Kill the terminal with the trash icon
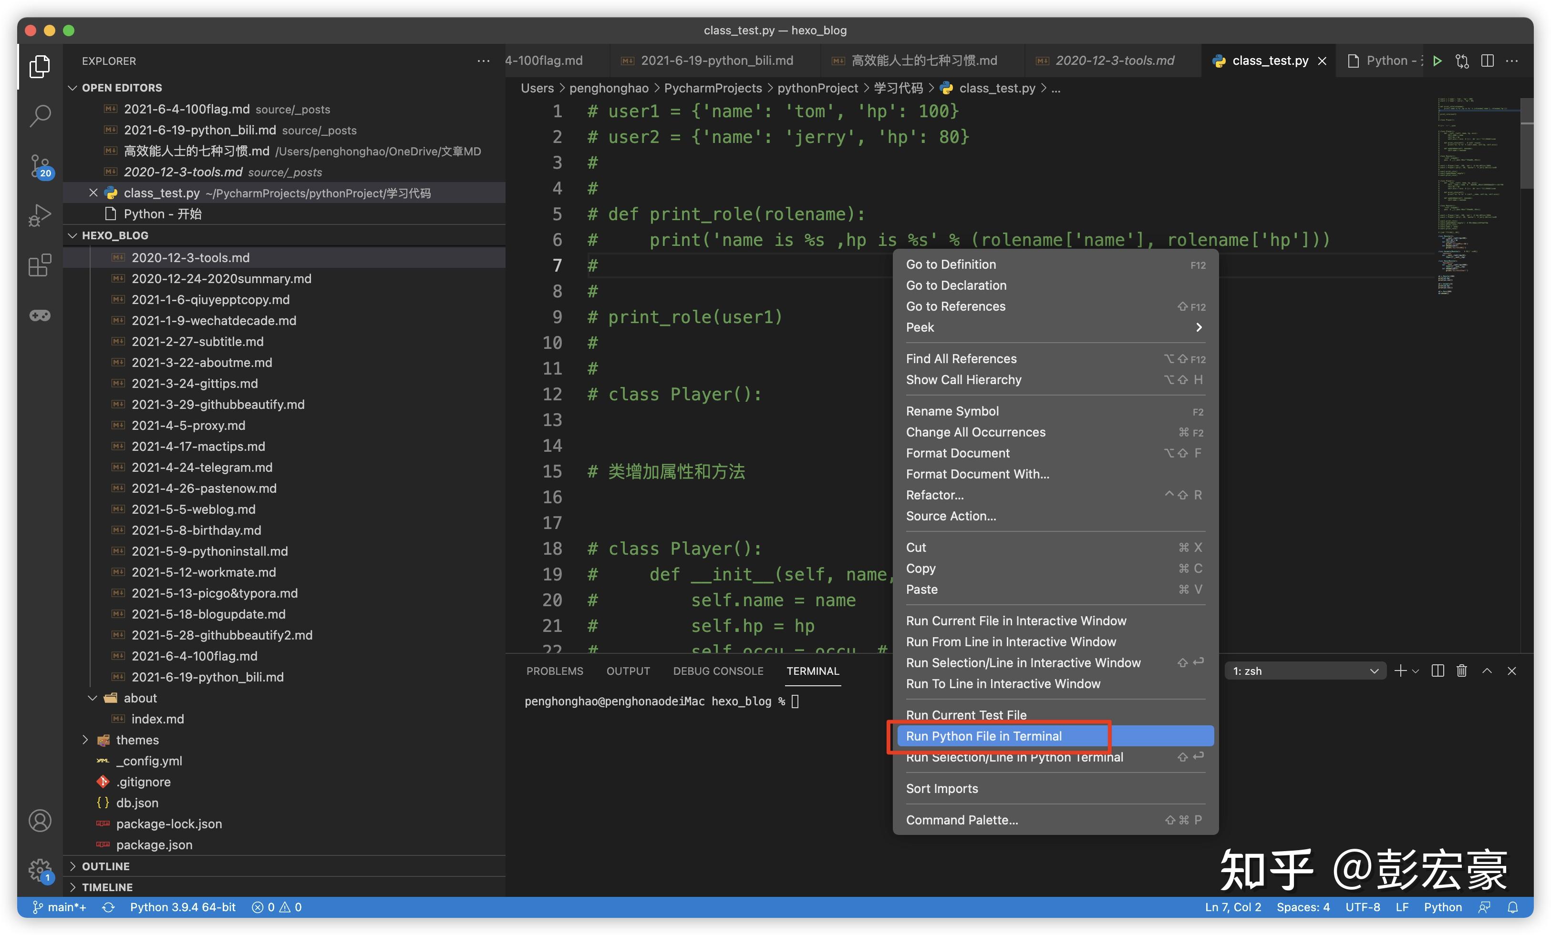Screen dimensions: 1551x935 pos(1461,671)
